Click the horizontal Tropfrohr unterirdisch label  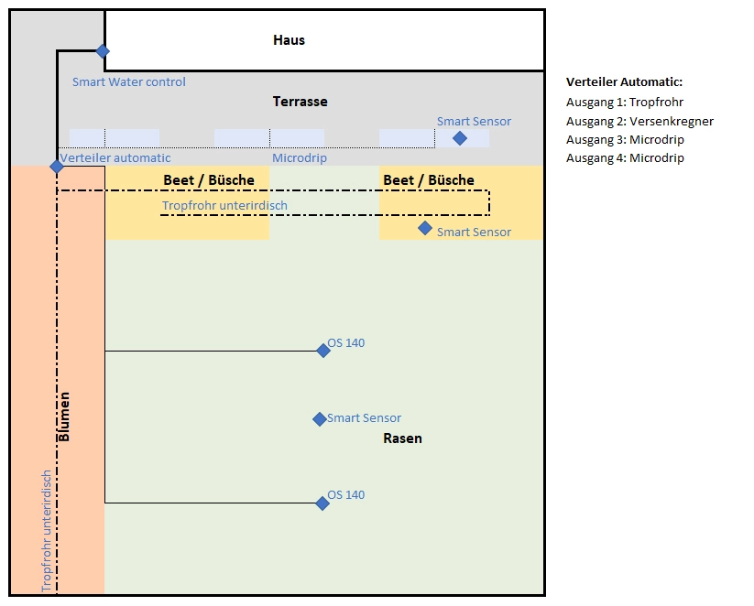point(224,206)
